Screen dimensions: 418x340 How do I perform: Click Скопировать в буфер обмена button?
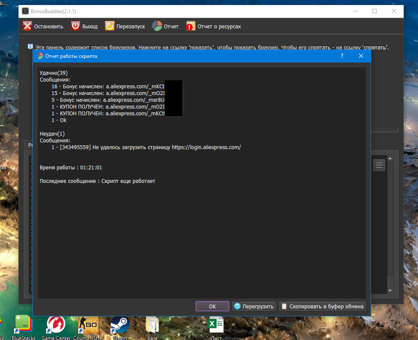click(x=322, y=306)
